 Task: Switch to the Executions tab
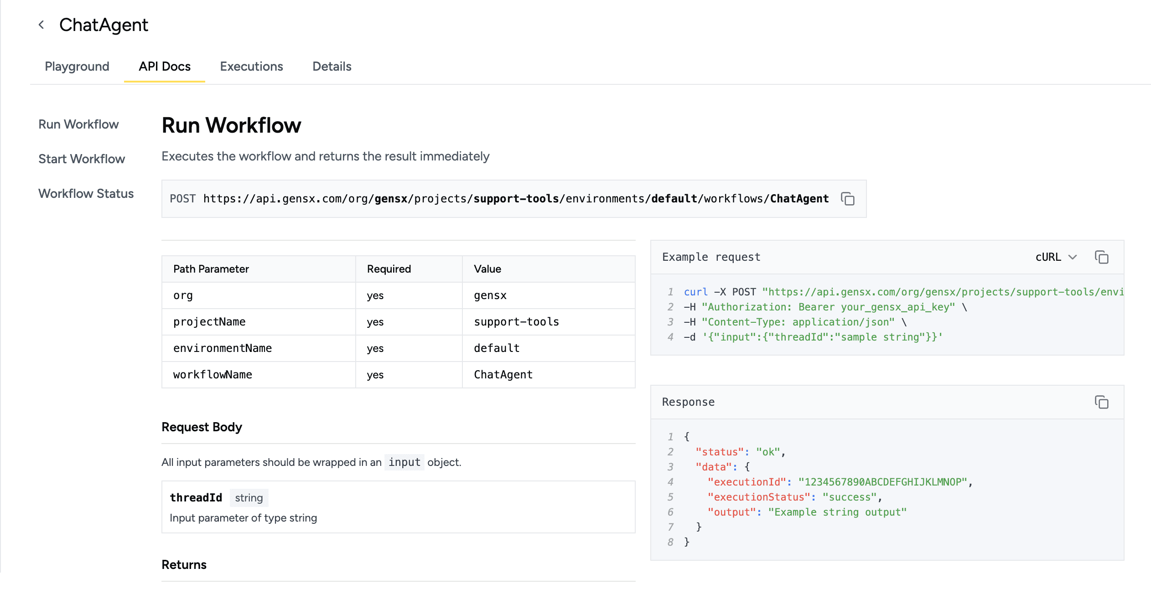pos(251,67)
